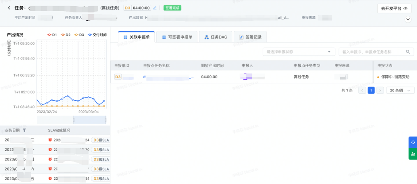Click the 去开发平台 button
Viewport: 417px width, 184px height.
[x=394, y=8]
